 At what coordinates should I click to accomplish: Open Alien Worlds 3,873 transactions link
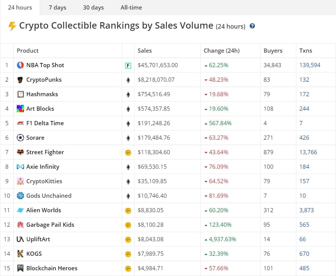(x=306, y=210)
